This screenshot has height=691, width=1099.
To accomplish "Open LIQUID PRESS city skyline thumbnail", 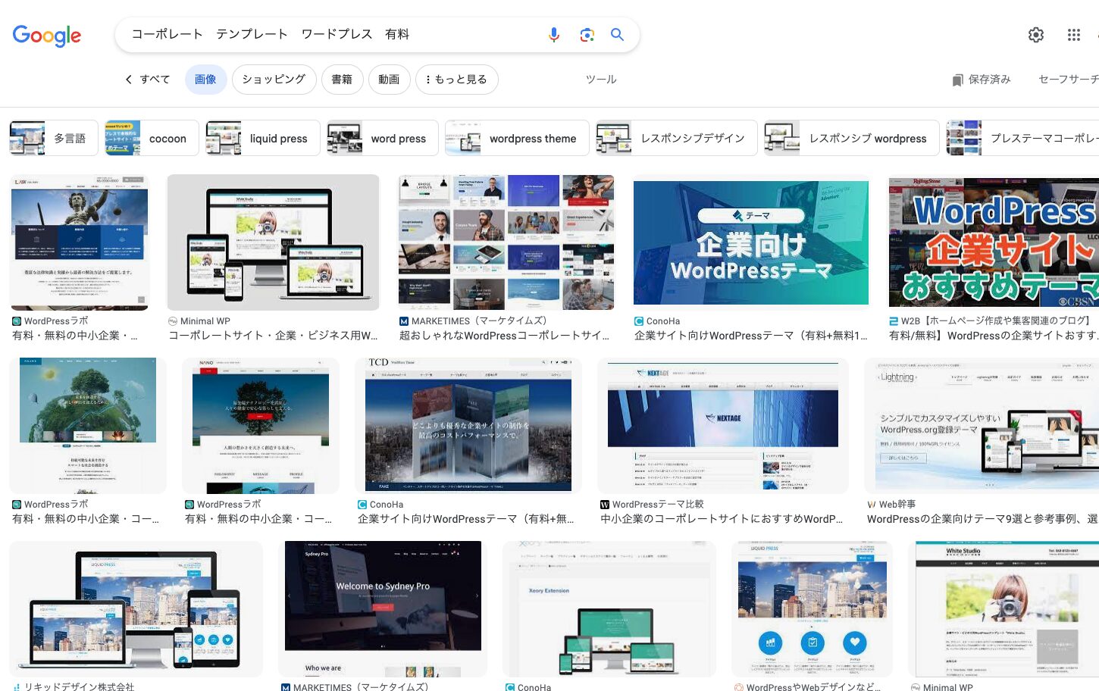I will (812, 609).
